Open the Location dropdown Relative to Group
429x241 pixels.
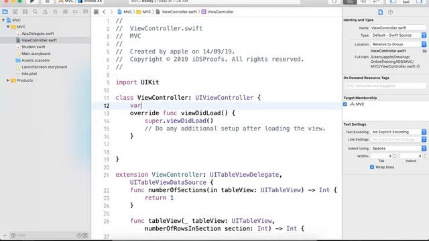[x=398, y=44]
